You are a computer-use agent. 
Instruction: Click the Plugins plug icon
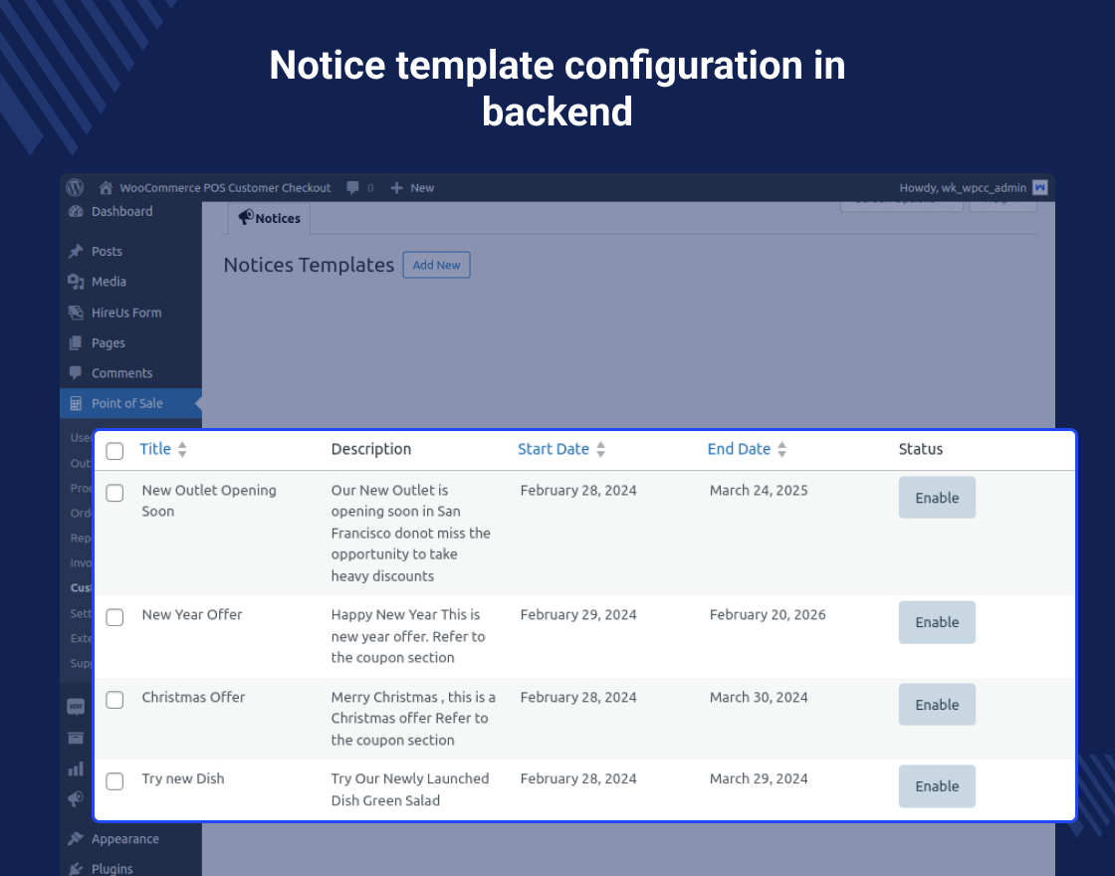pyautogui.click(x=76, y=867)
